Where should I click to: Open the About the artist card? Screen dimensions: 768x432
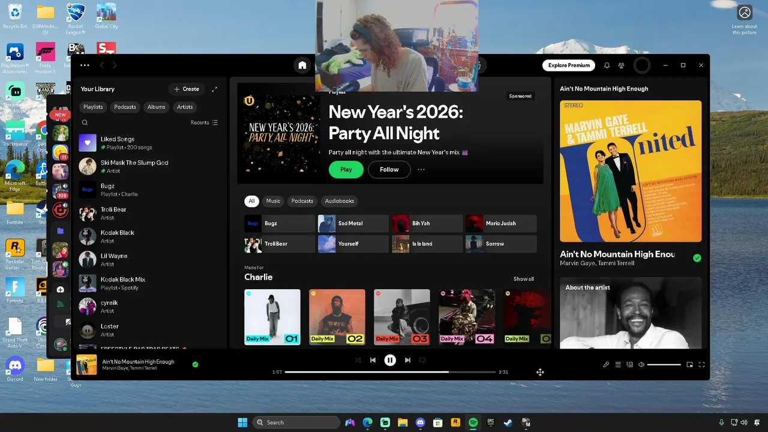coord(631,313)
